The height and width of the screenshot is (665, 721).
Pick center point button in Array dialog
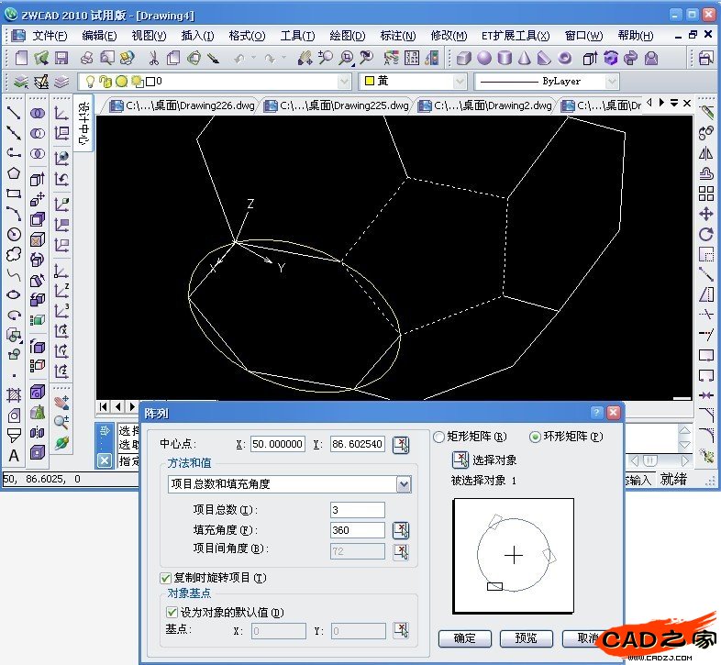(x=401, y=444)
